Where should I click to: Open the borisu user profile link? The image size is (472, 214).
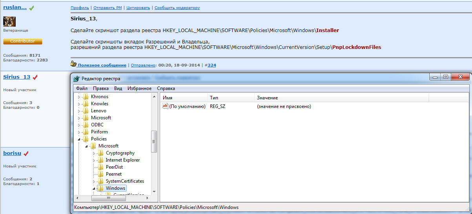[12, 153]
